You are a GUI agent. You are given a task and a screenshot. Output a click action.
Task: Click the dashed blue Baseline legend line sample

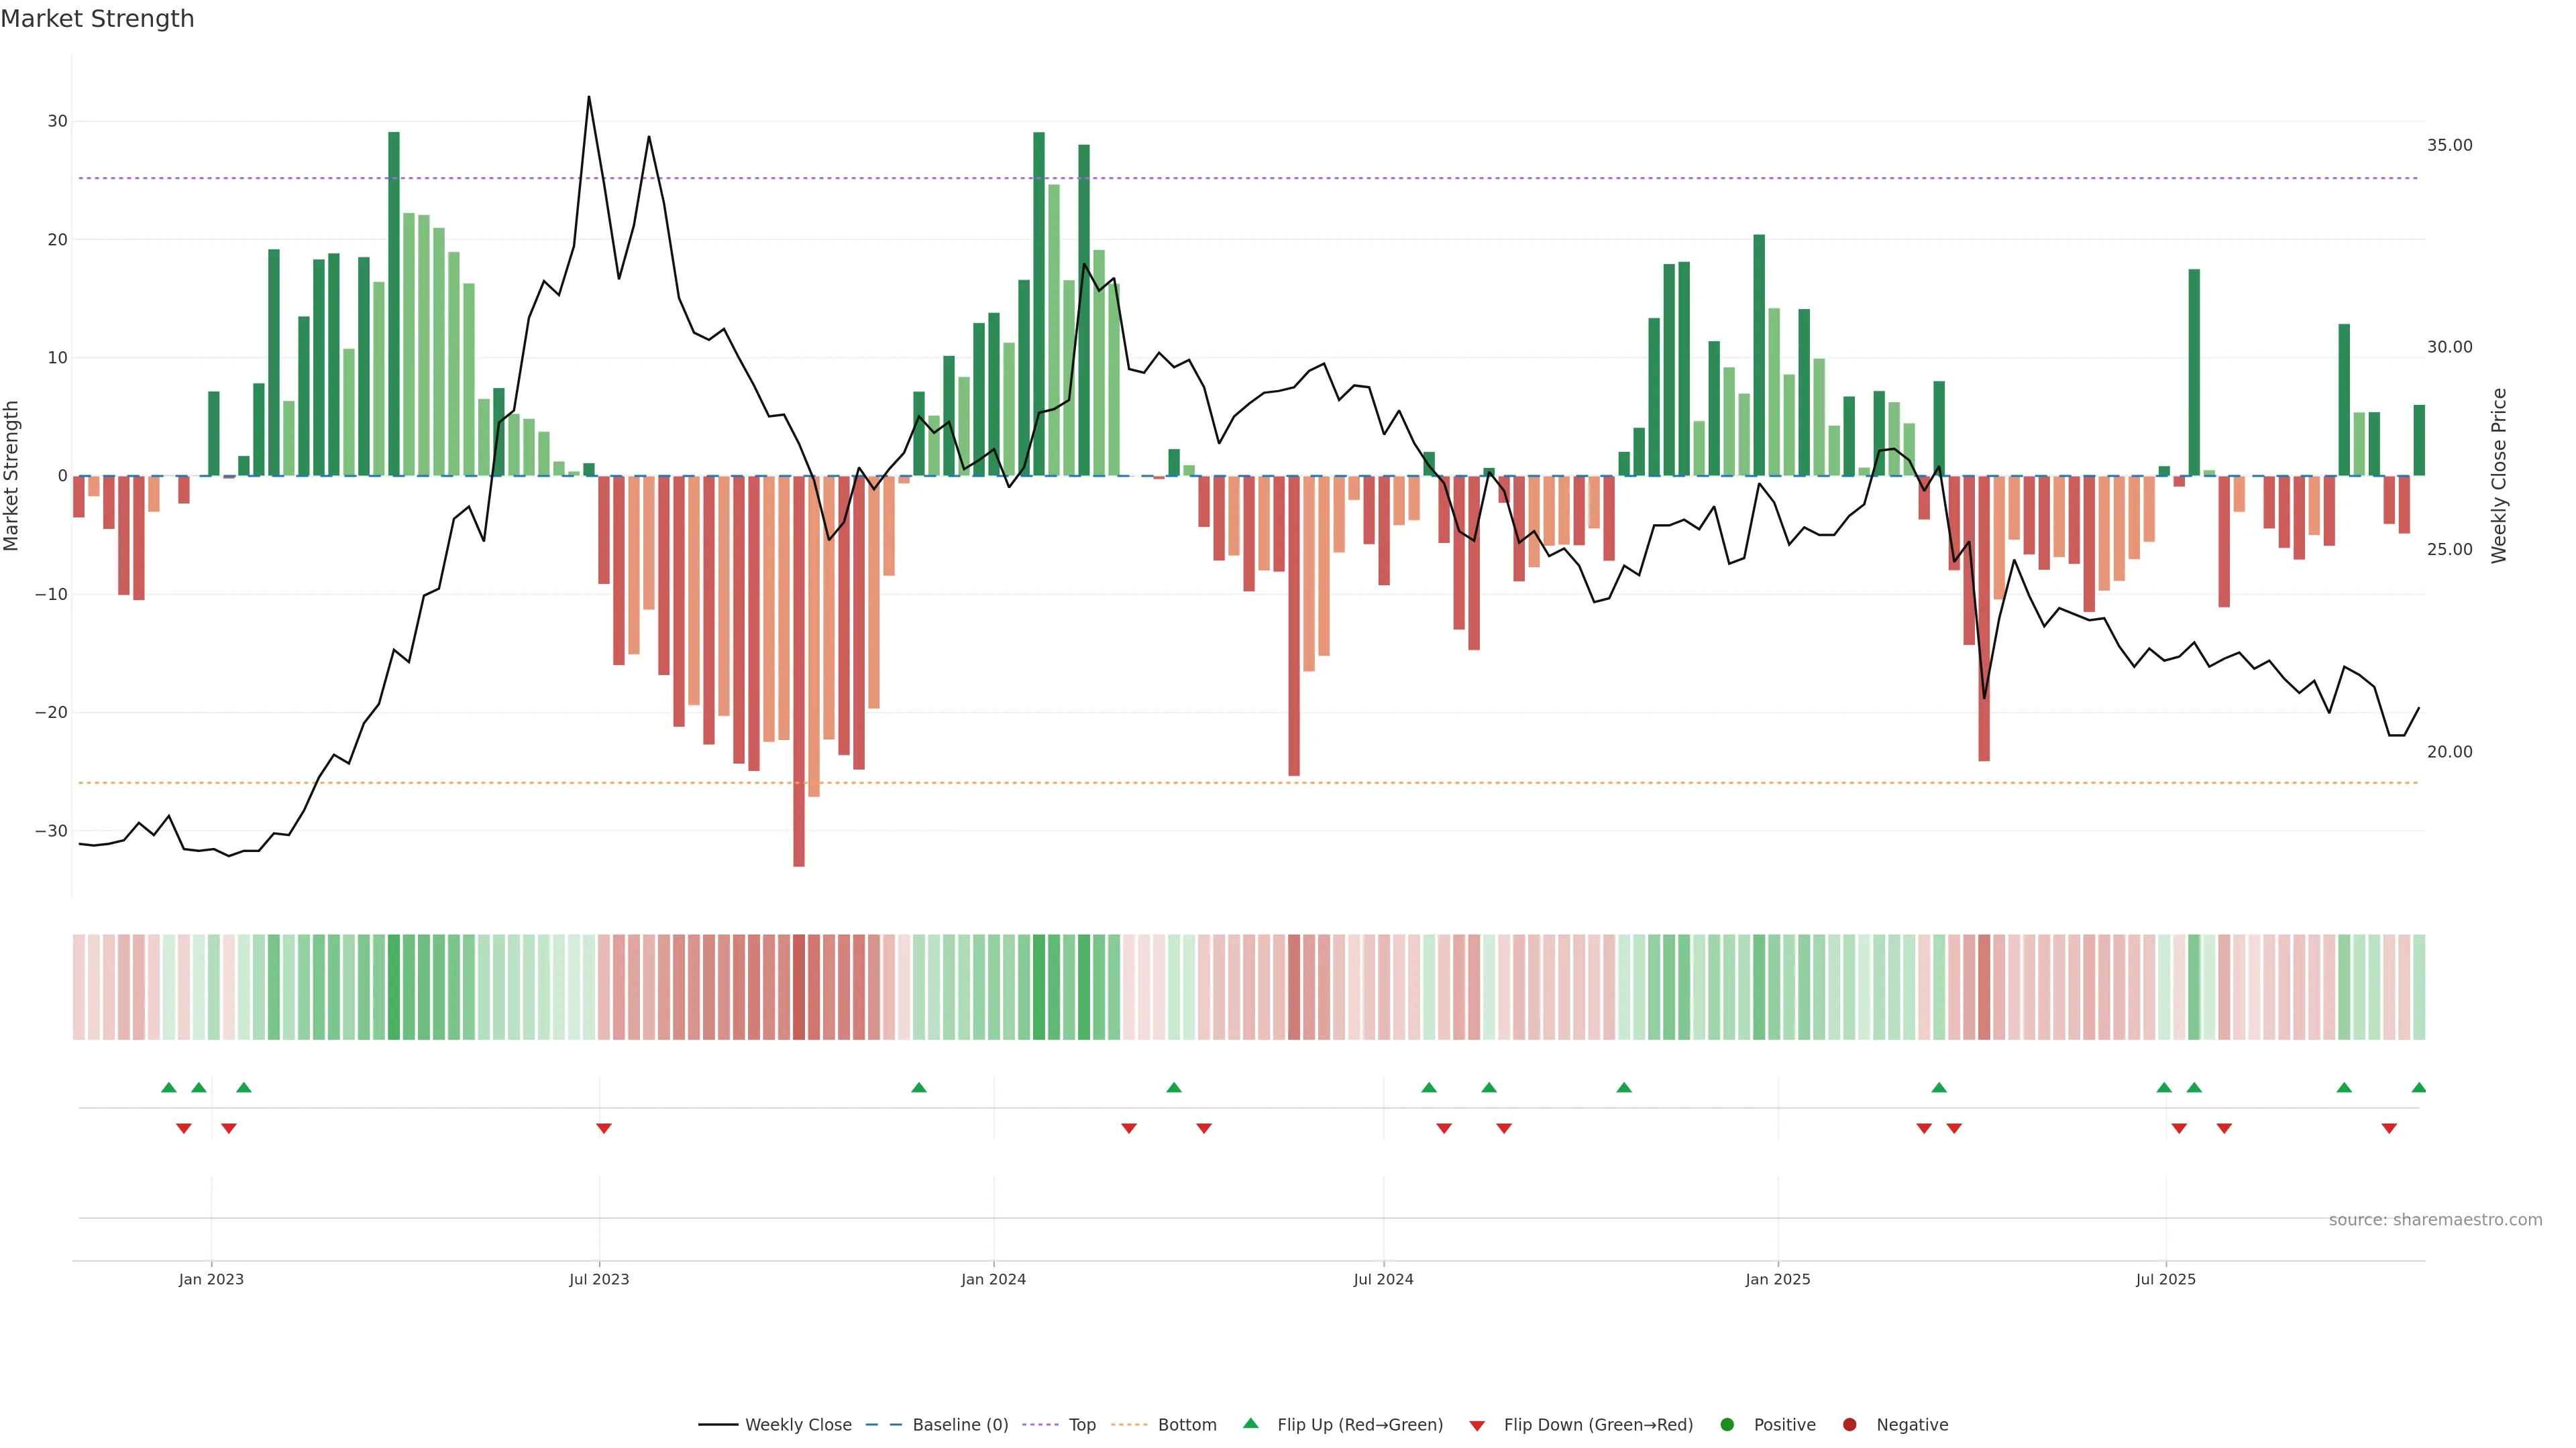[883, 1424]
